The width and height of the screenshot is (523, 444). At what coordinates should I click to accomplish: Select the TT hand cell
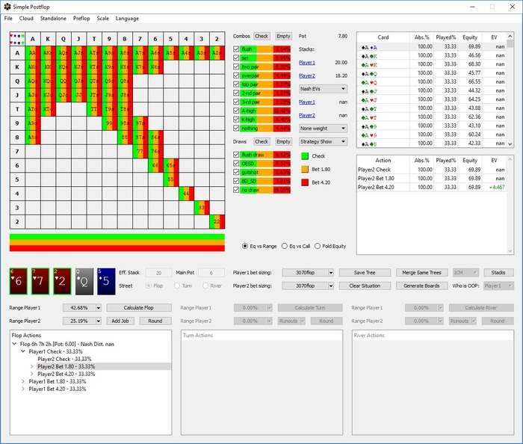(94, 109)
